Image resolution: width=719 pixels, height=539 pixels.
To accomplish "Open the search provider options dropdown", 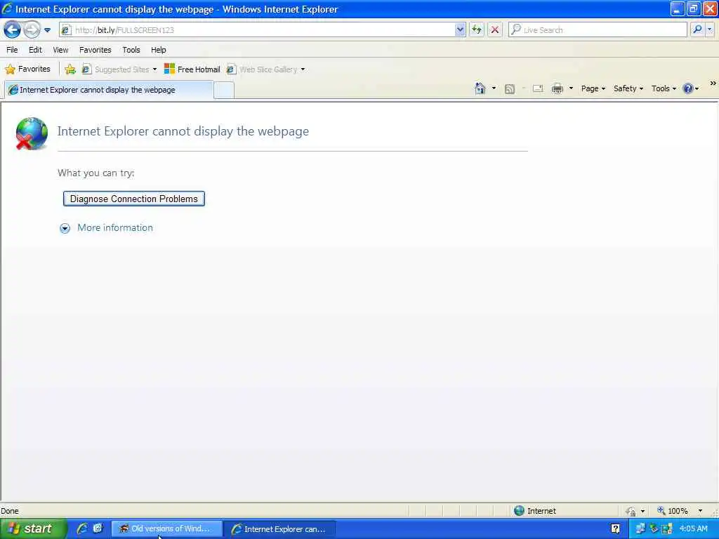I will tap(710, 29).
